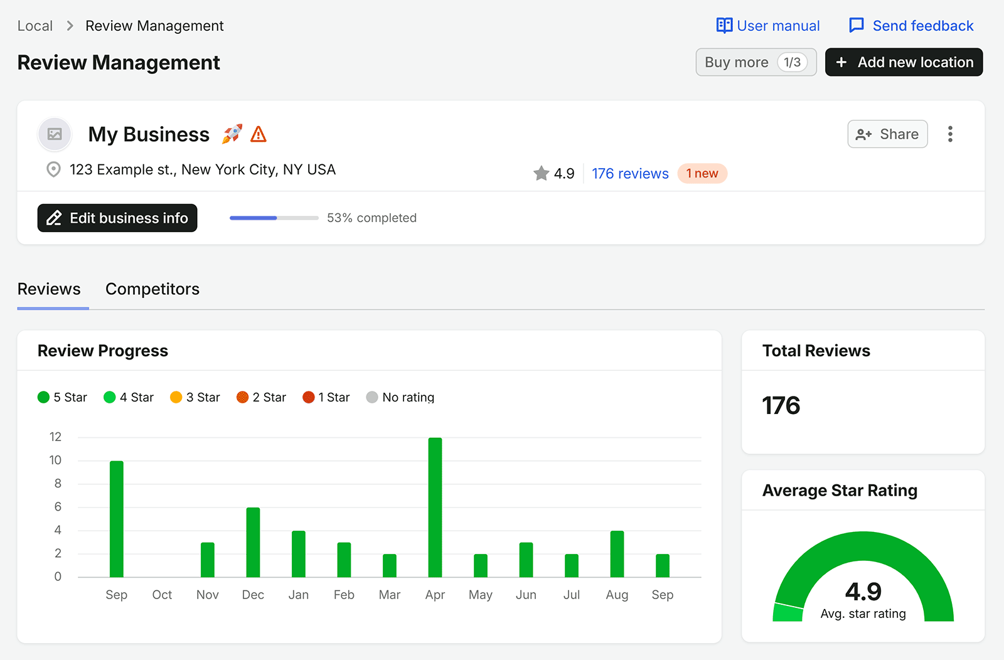The height and width of the screenshot is (660, 1004).
Task: Click the Review Progress heading
Action: 103,351
